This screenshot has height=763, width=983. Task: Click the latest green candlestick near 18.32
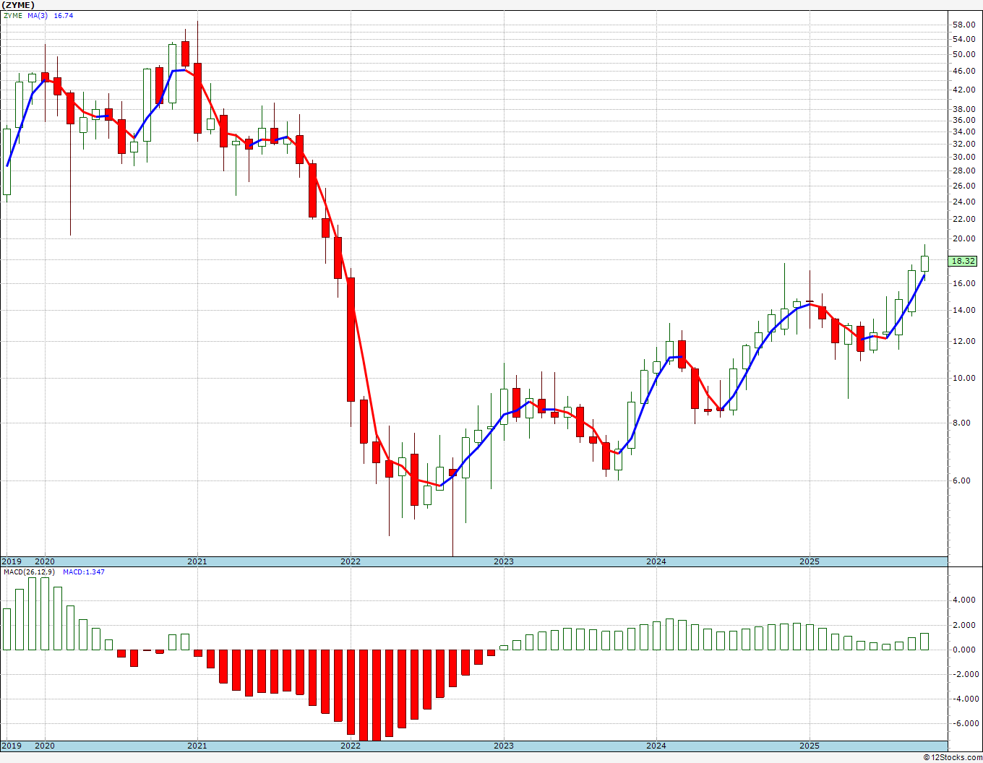pyautogui.click(x=924, y=263)
